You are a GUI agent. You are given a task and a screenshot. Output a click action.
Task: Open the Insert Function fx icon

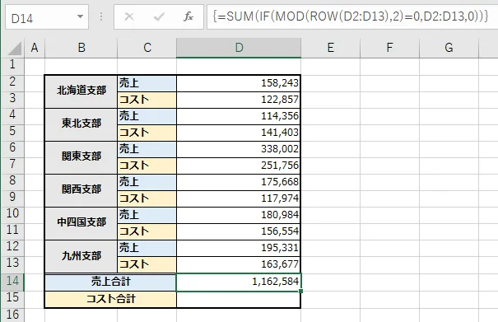[x=188, y=16]
